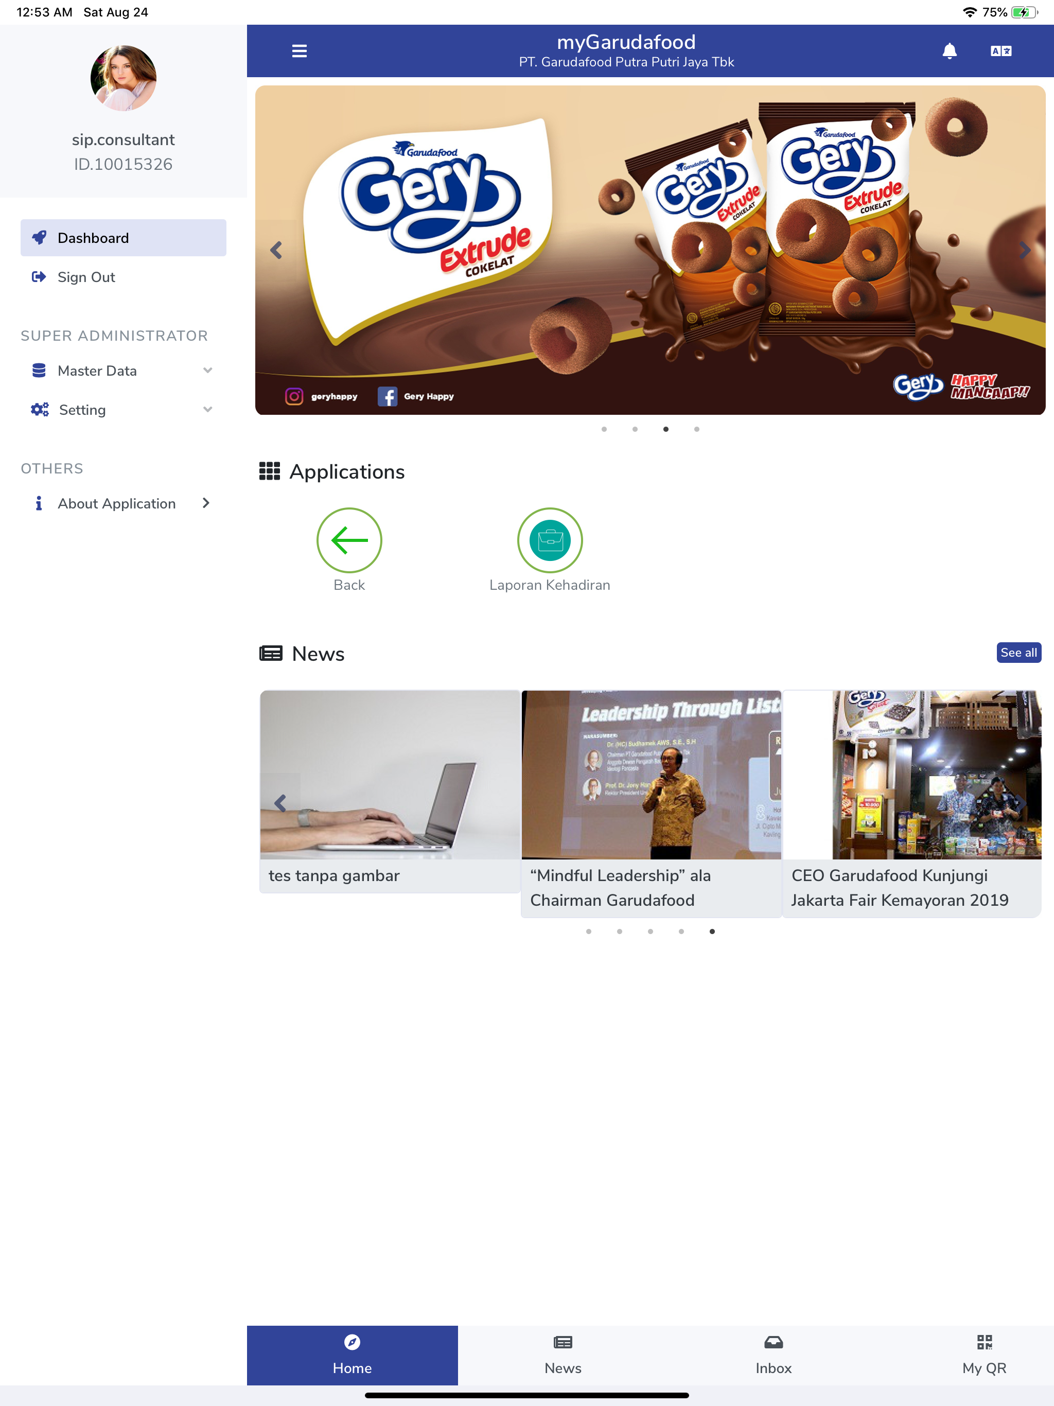
Task: Open the 'tes tanpa gambar' news title
Action: tap(335, 876)
